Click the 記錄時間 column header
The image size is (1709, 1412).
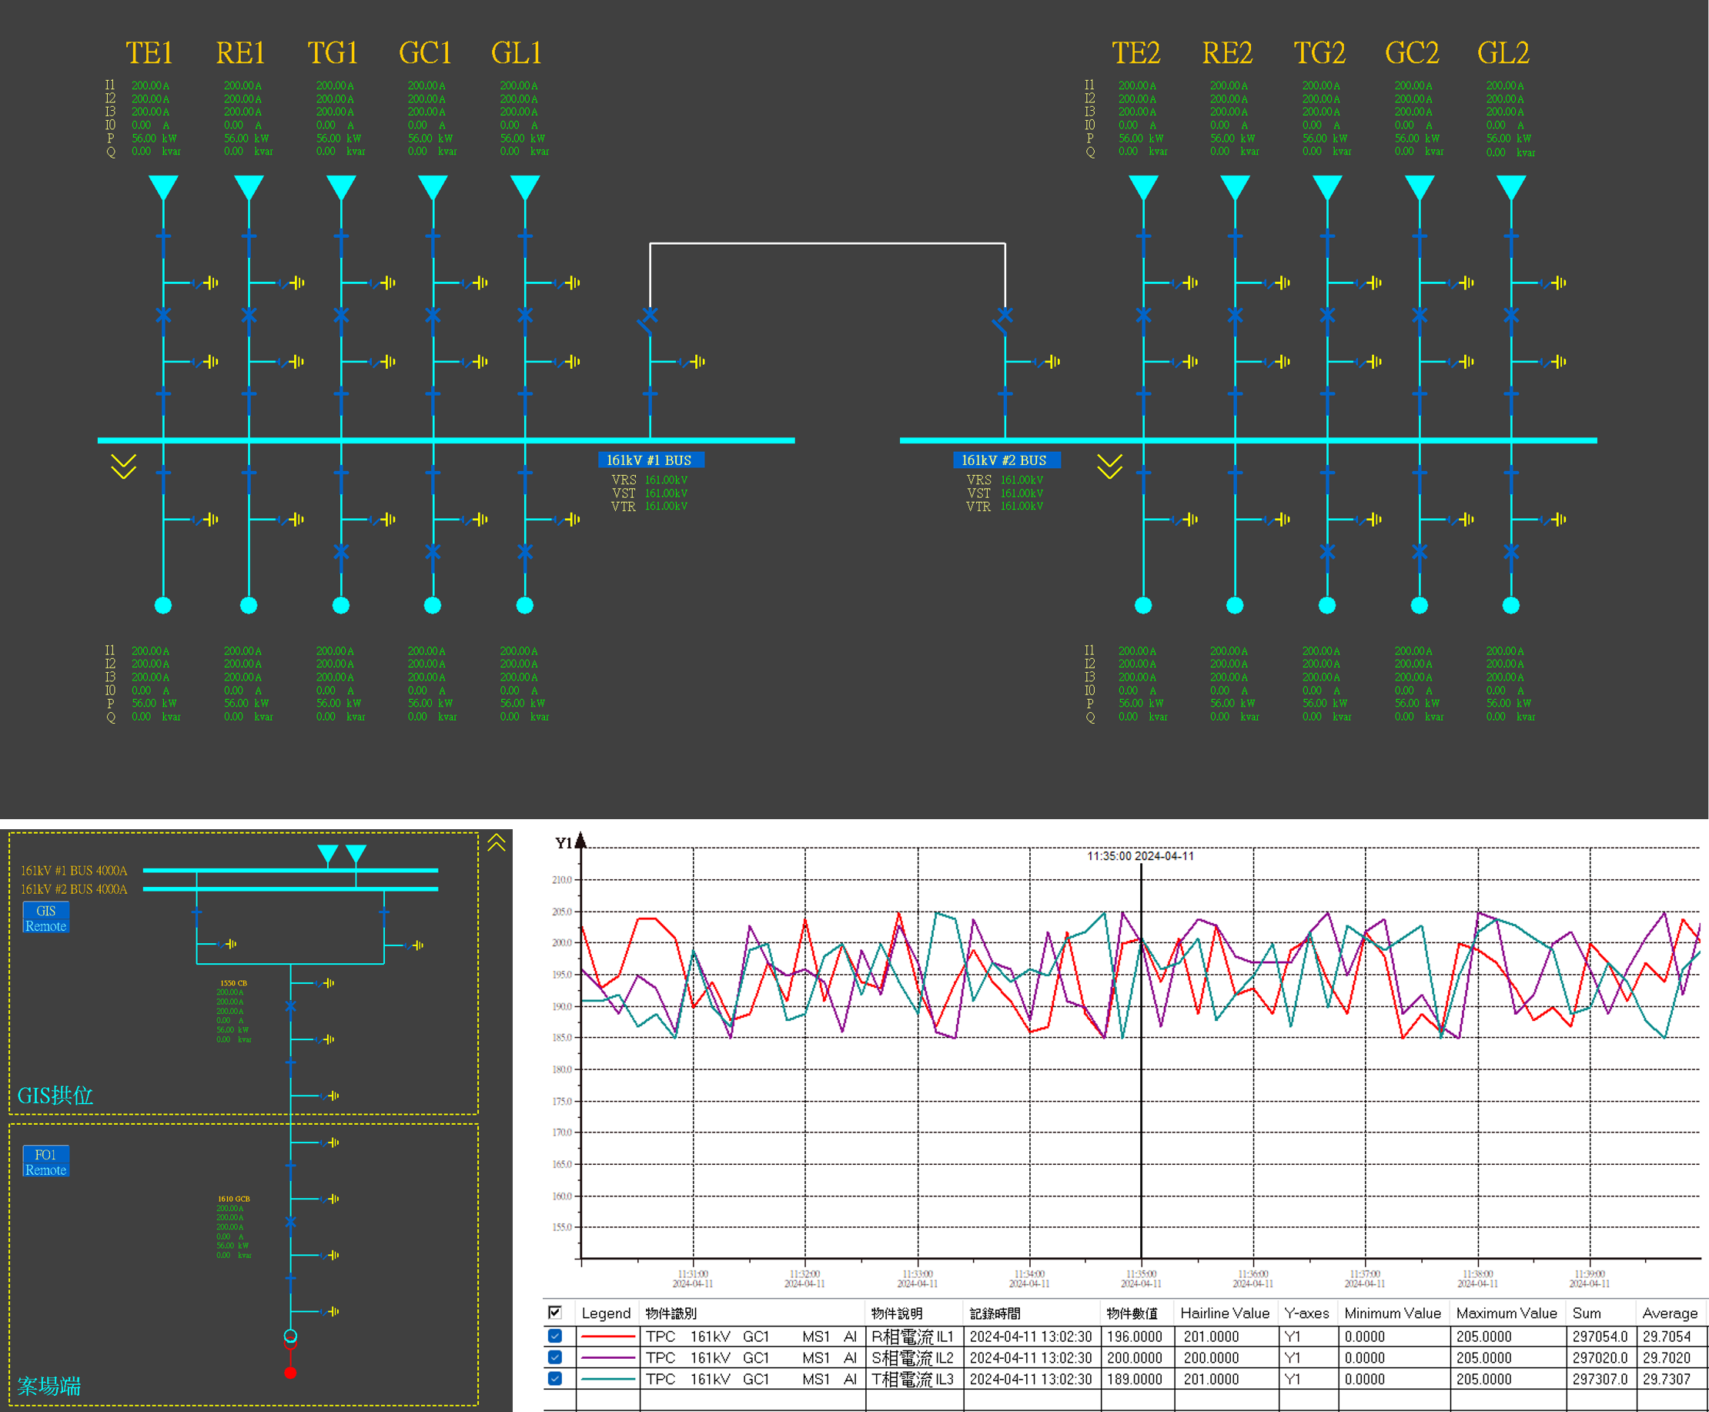(995, 1313)
